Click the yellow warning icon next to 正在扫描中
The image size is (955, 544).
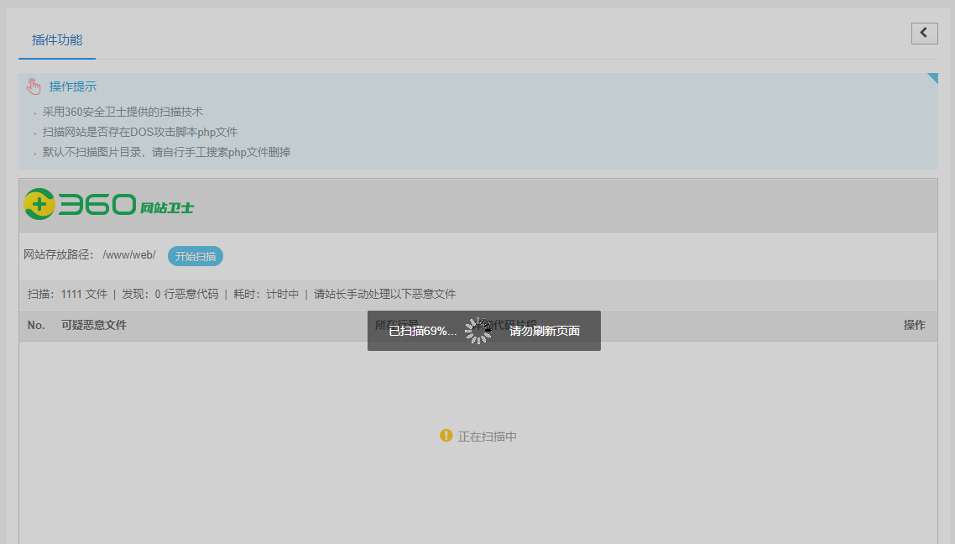(x=446, y=436)
